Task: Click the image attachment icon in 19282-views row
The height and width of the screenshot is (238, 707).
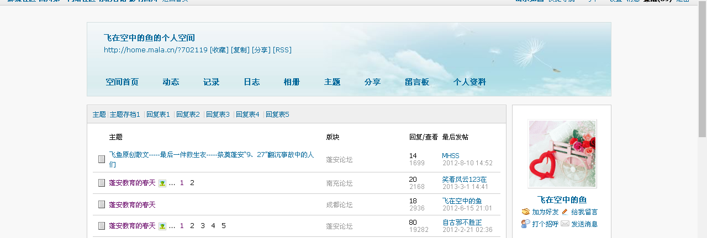Action: 162,226
